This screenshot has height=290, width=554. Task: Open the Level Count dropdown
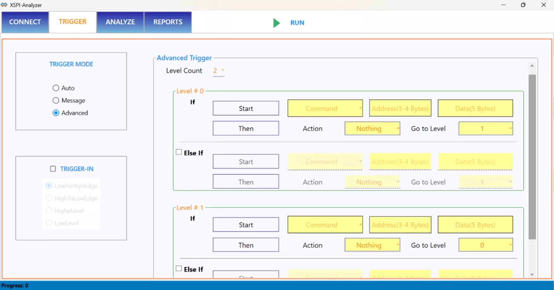coord(219,71)
